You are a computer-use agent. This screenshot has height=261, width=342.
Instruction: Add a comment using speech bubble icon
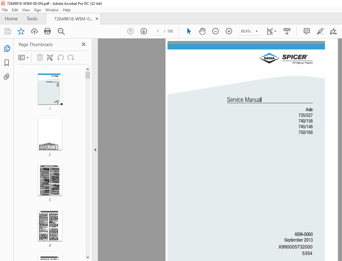307,31
